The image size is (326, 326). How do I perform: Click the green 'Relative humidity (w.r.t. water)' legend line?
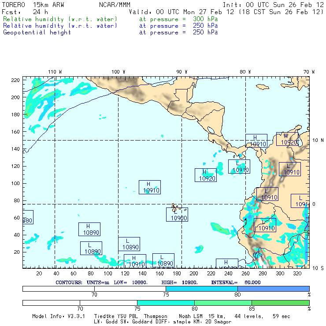click(x=60, y=19)
